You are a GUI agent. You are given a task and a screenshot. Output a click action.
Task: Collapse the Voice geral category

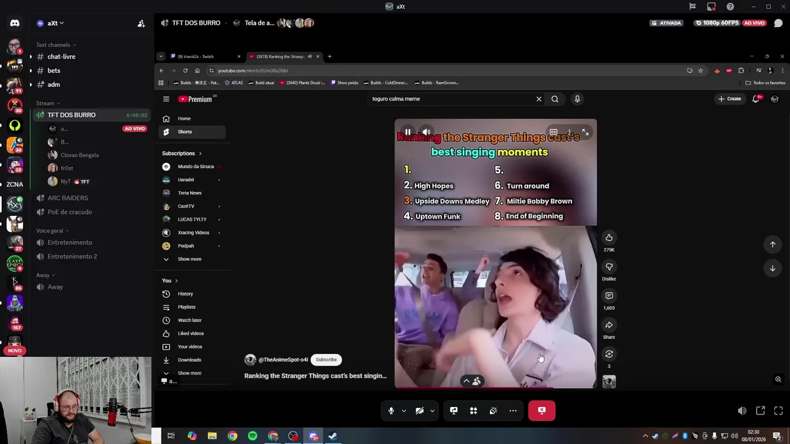tap(52, 231)
